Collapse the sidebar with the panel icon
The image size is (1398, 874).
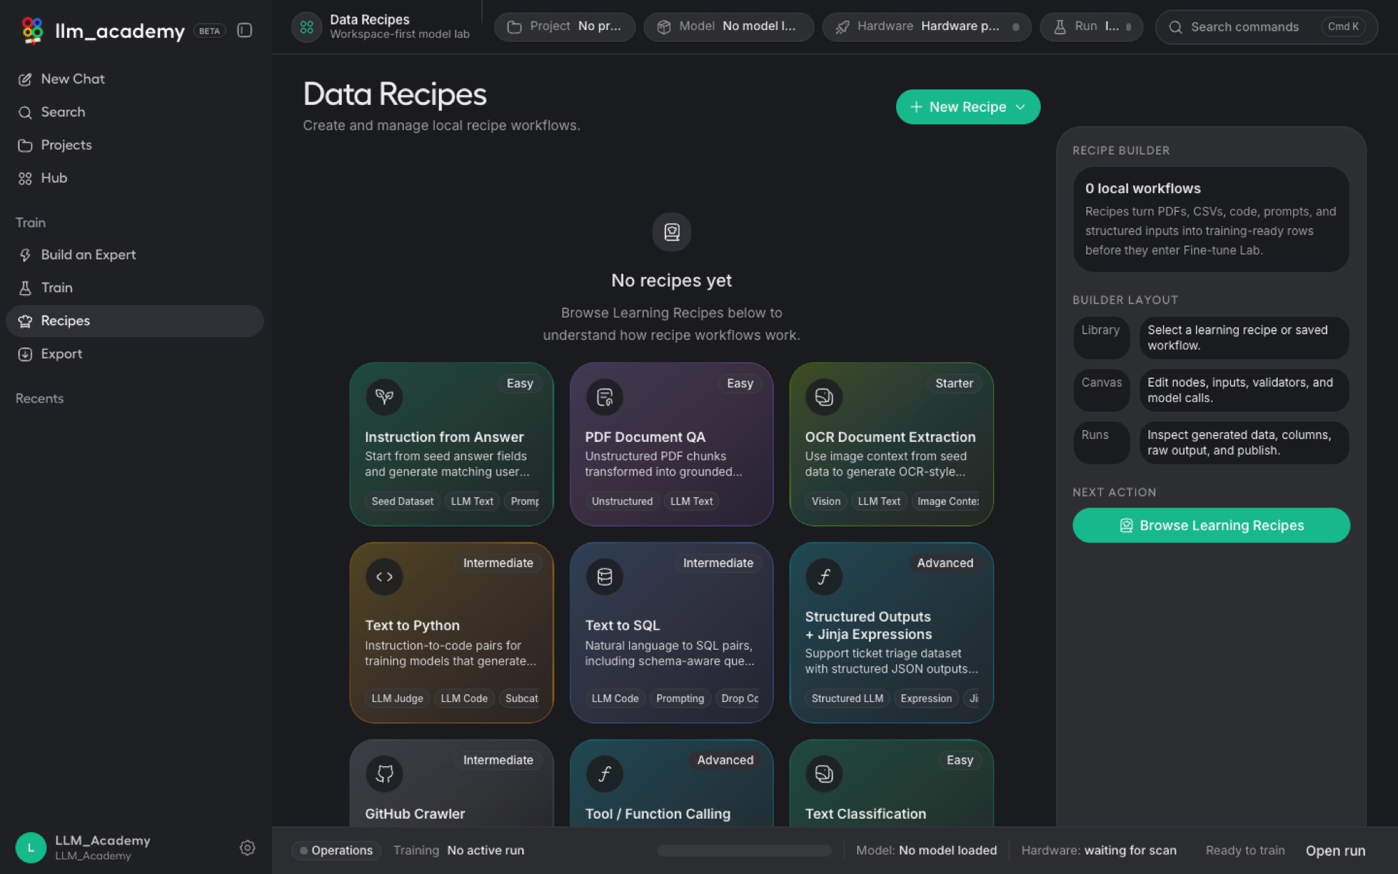tap(245, 30)
